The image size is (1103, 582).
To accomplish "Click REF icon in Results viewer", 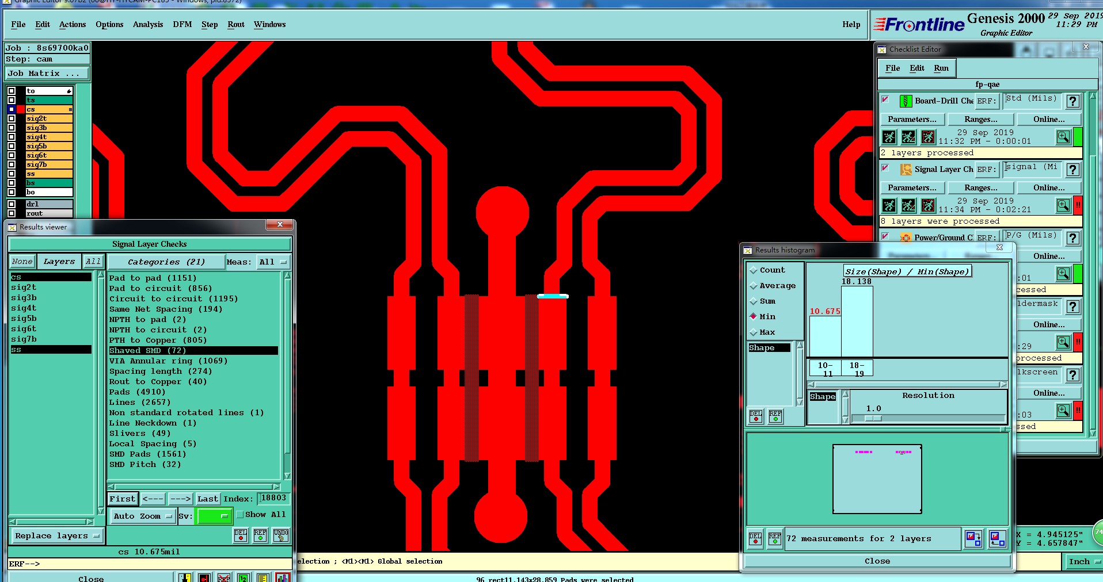I will (x=260, y=535).
